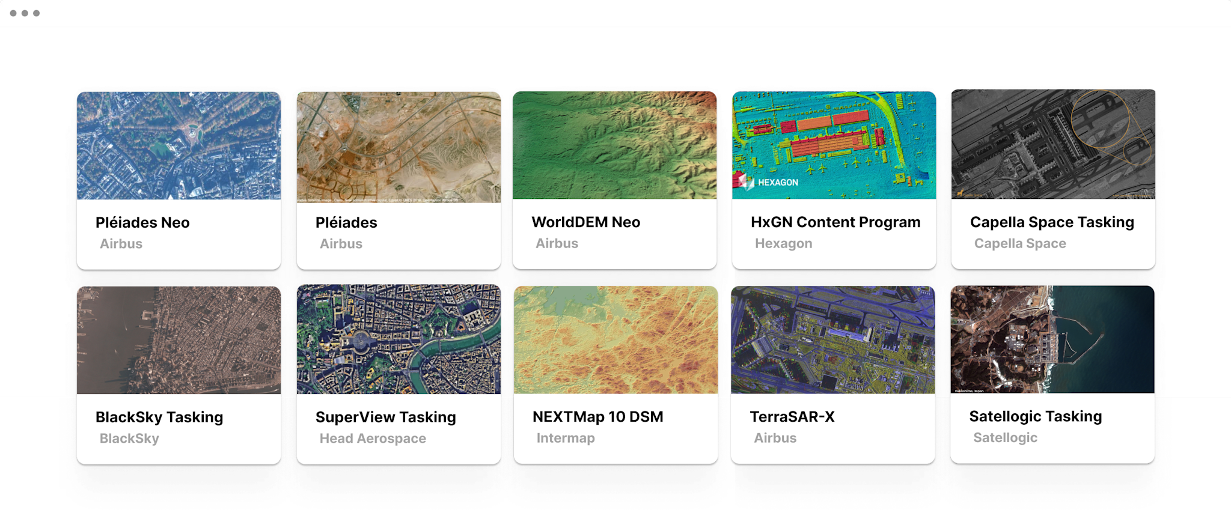Click Airbus provider under Pléiades Neo
Image resolution: width=1231 pixels, height=519 pixels.
[121, 244]
